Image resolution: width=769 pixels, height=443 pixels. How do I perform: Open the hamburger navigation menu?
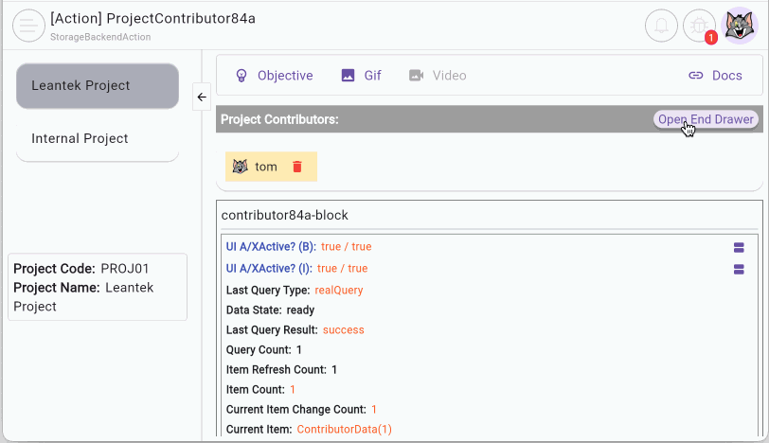tap(28, 26)
